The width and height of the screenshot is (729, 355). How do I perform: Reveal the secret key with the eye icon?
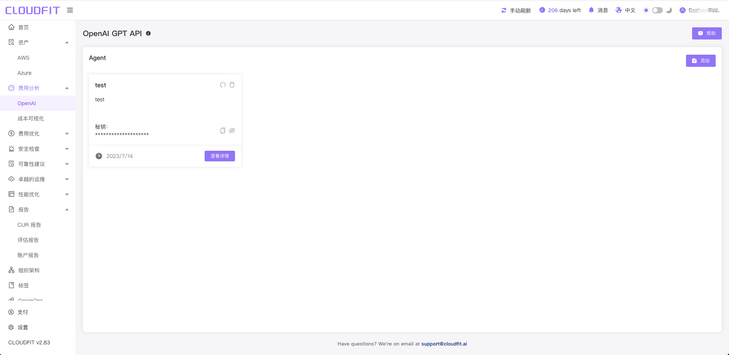pyautogui.click(x=232, y=131)
